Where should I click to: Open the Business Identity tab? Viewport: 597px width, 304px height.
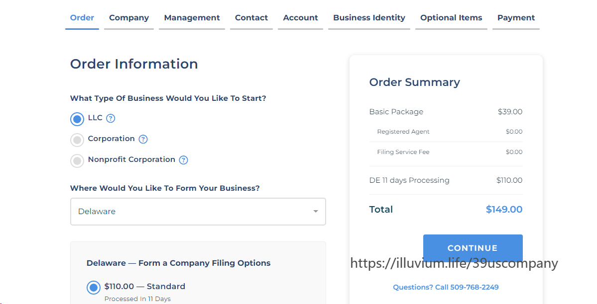(x=369, y=18)
